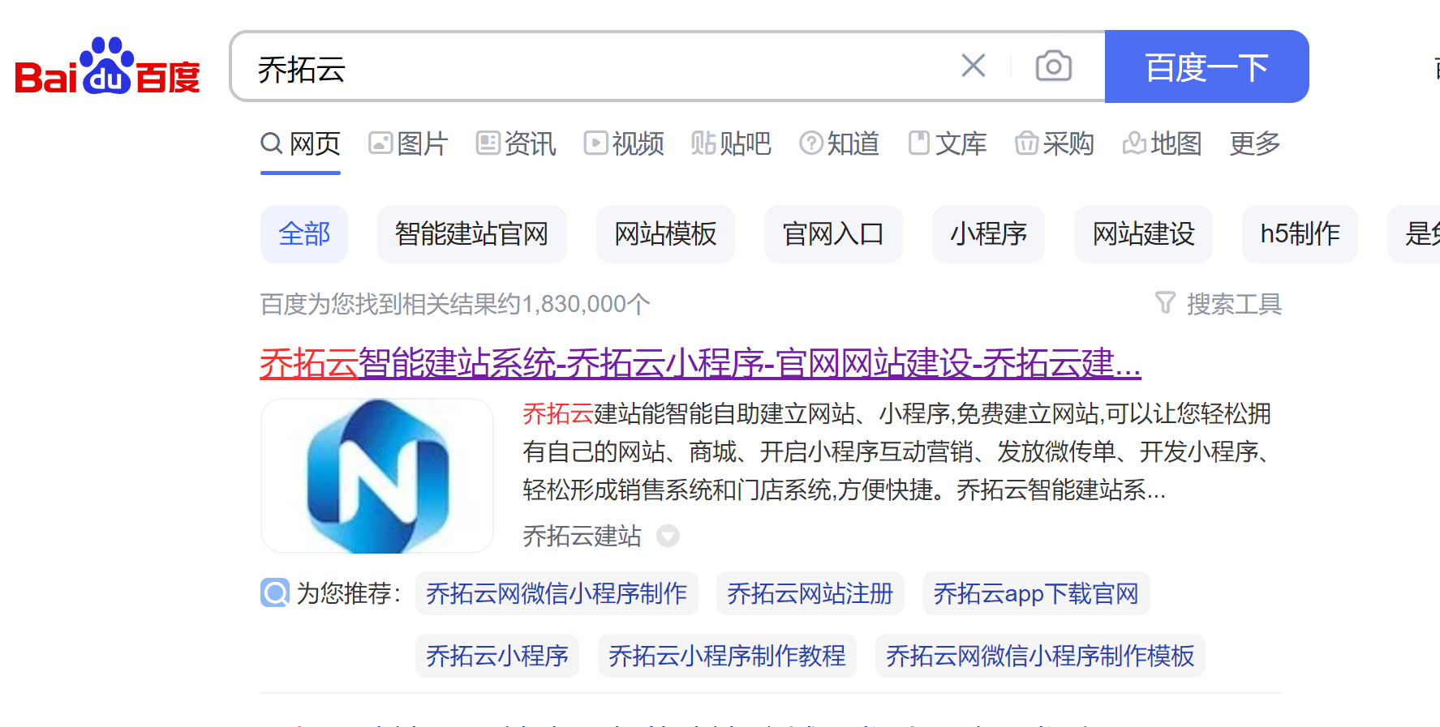Filter by 小程序 chip
Viewport: 1440px width, 727px height.
click(x=988, y=234)
